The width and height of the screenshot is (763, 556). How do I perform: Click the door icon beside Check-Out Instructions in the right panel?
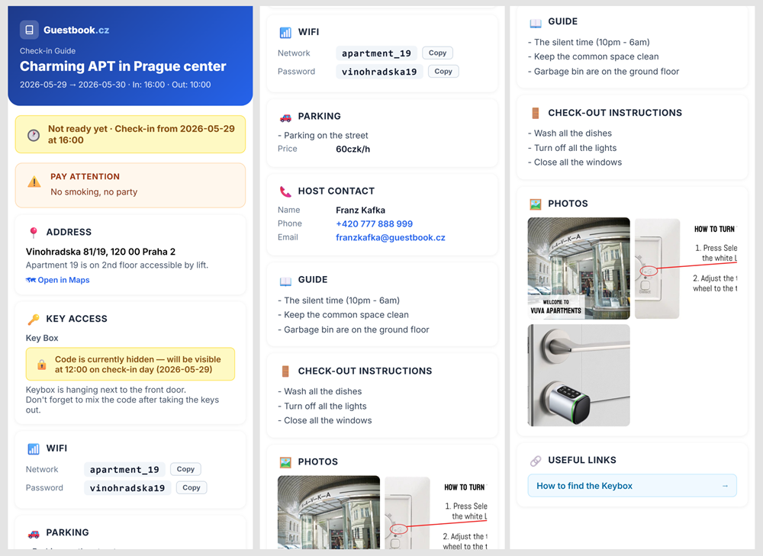click(x=536, y=114)
